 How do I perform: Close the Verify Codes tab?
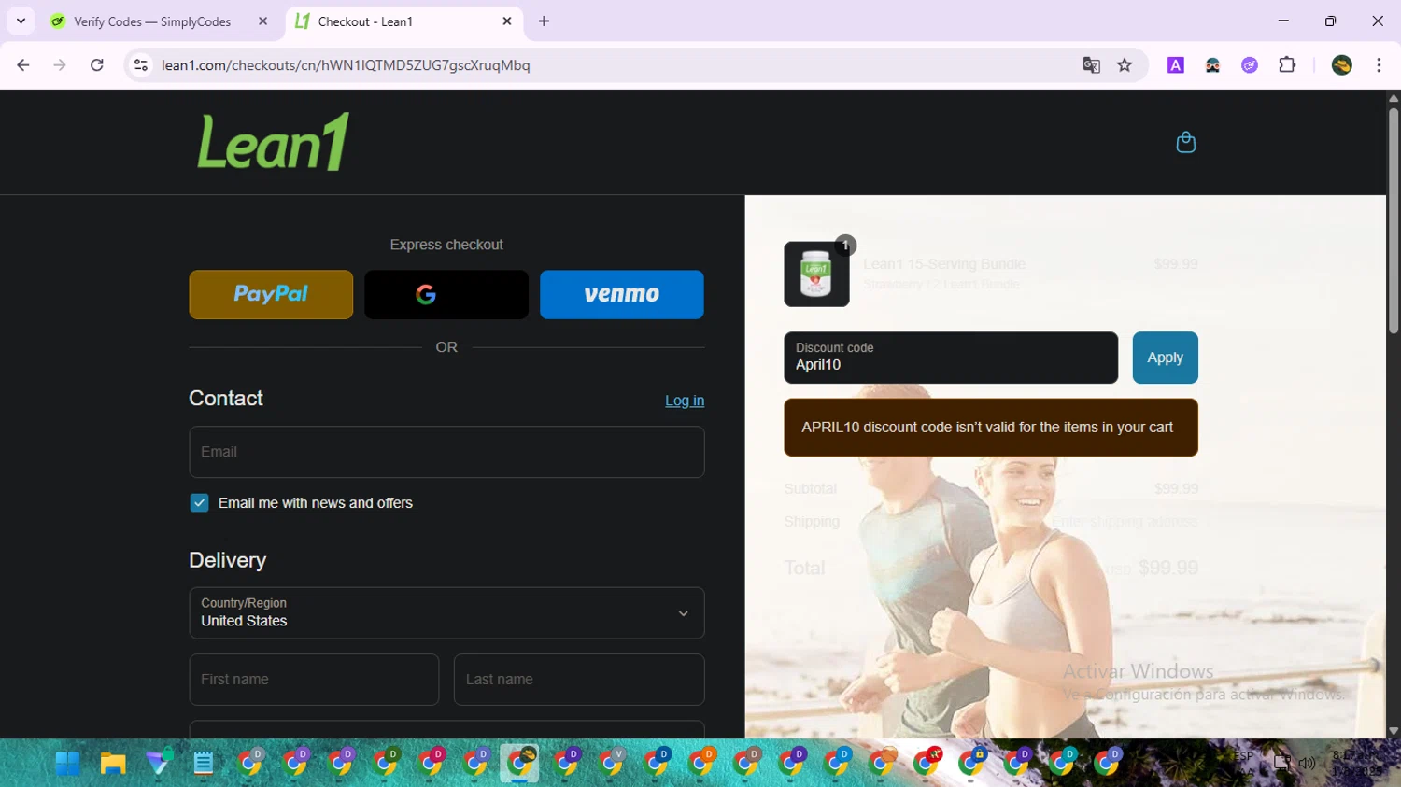[262, 21]
